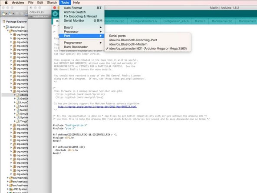This screenshot has height=193, width=257.
Task: Click the #include <SPI.h> line
Action: (63, 138)
